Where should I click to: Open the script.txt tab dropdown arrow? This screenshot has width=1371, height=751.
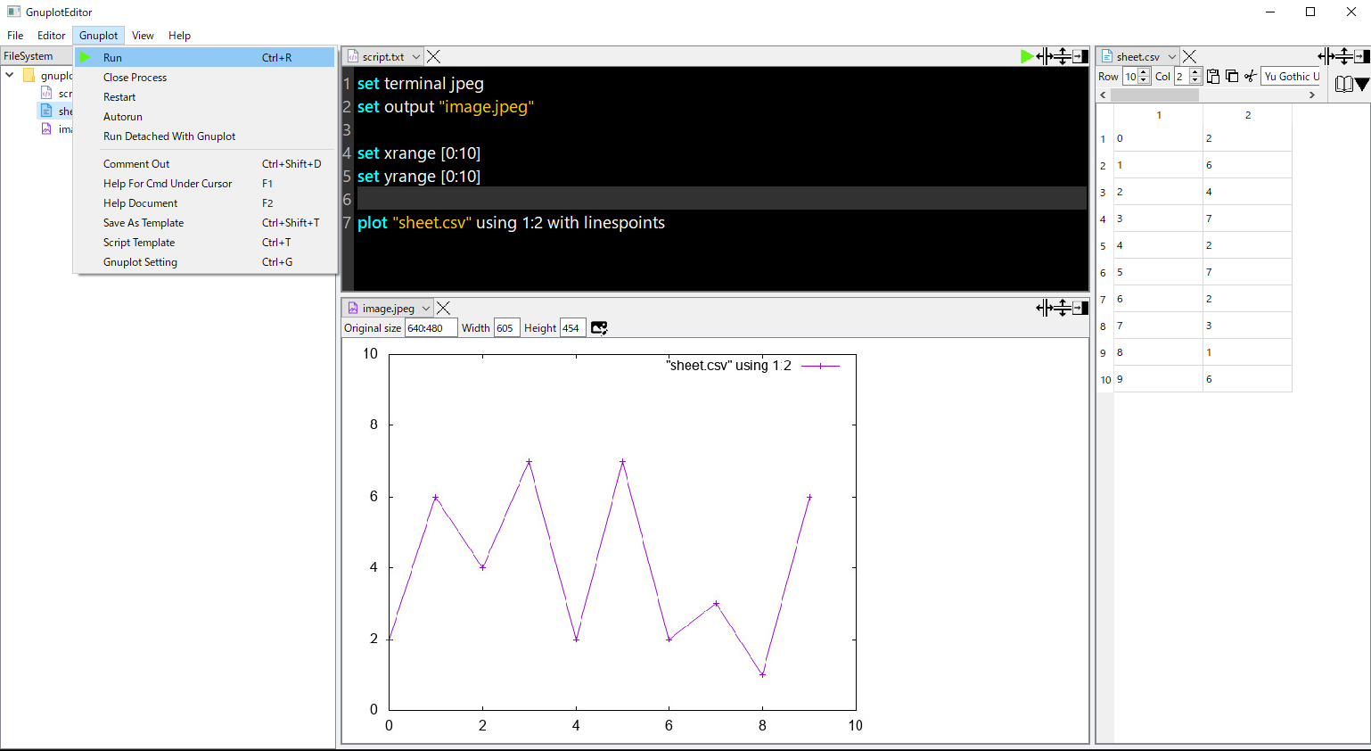[x=416, y=56]
